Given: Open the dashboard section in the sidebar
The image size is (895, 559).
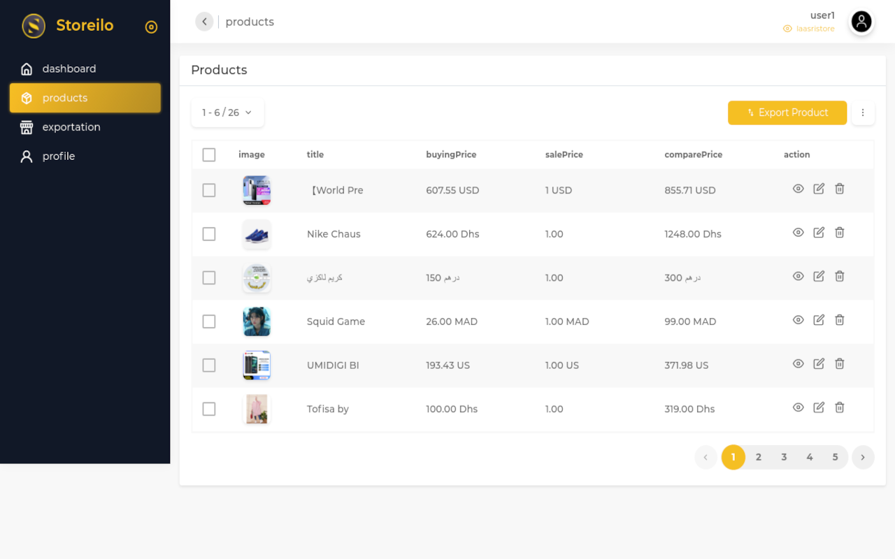Looking at the screenshot, I should click(68, 68).
